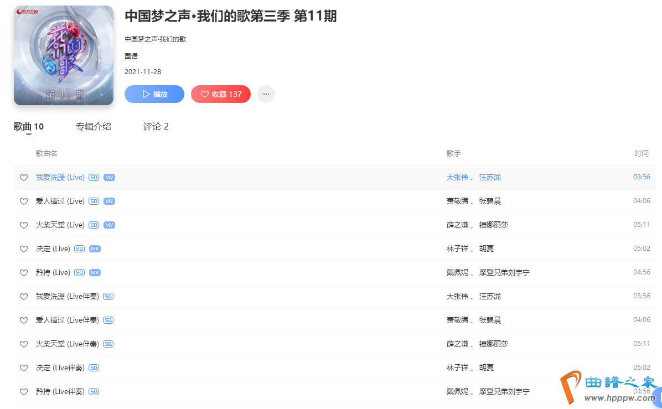Click the red 收藏 137 button
The height and width of the screenshot is (409, 662).
[221, 94]
